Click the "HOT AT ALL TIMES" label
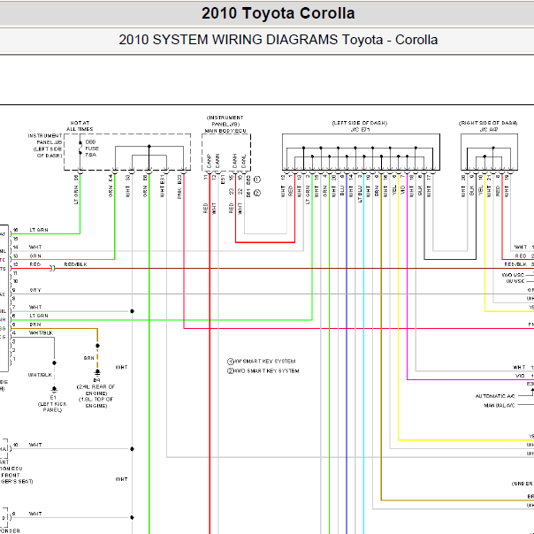 (80, 126)
